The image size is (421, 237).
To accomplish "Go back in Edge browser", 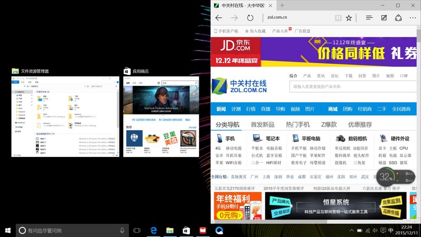I will [x=219, y=18].
